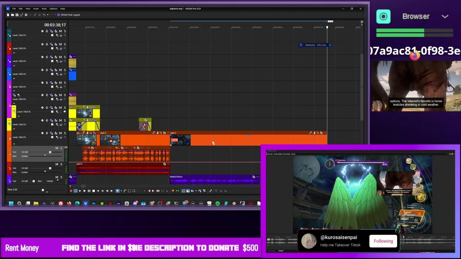Solo the red audio track

click(x=61, y=164)
